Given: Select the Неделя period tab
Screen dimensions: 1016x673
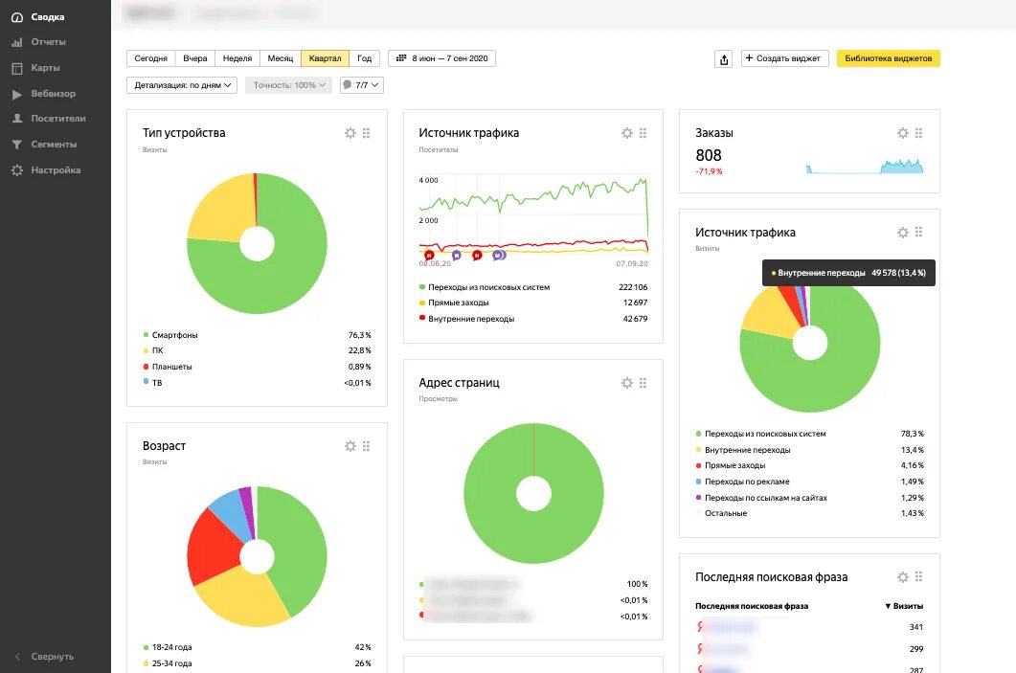Looking at the screenshot, I should click(237, 58).
